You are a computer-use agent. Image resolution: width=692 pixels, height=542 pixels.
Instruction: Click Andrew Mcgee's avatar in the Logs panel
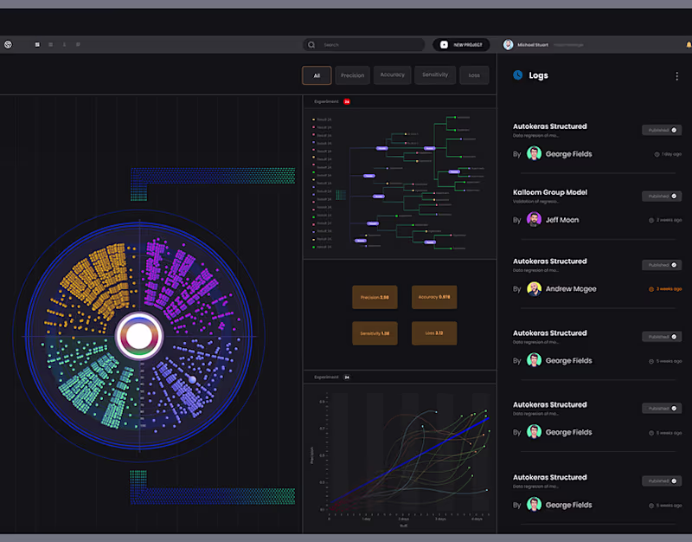tap(534, 288)
